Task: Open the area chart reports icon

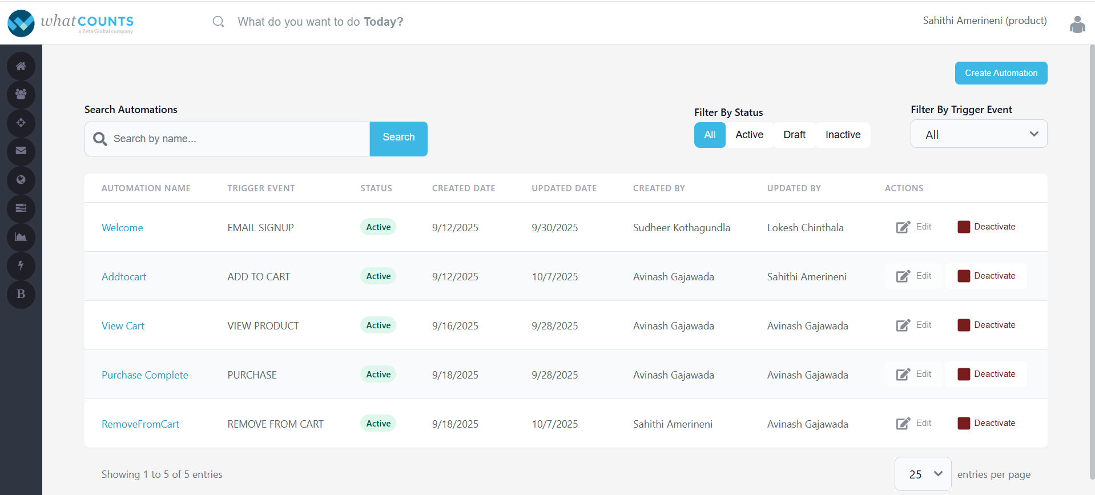Action: [21, 237]
